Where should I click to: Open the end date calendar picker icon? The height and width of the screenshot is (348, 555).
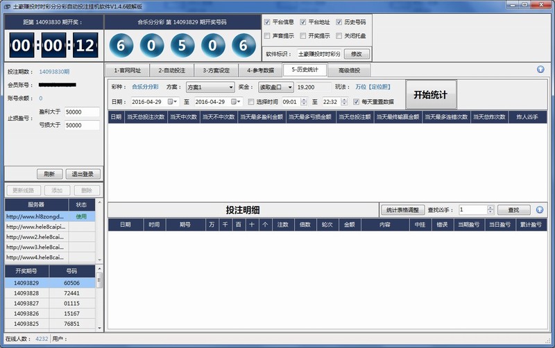pos(239,101)
